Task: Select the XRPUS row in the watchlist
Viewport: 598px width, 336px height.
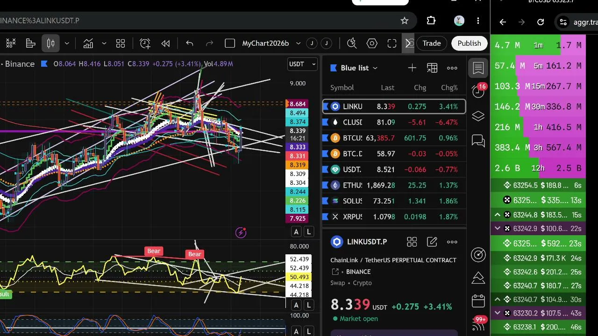Action: coord(394,217)
